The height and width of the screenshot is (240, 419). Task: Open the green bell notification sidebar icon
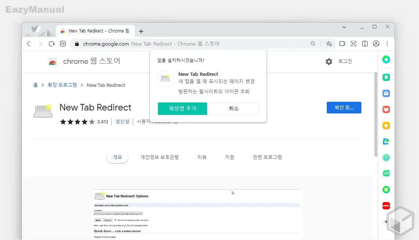386,77
